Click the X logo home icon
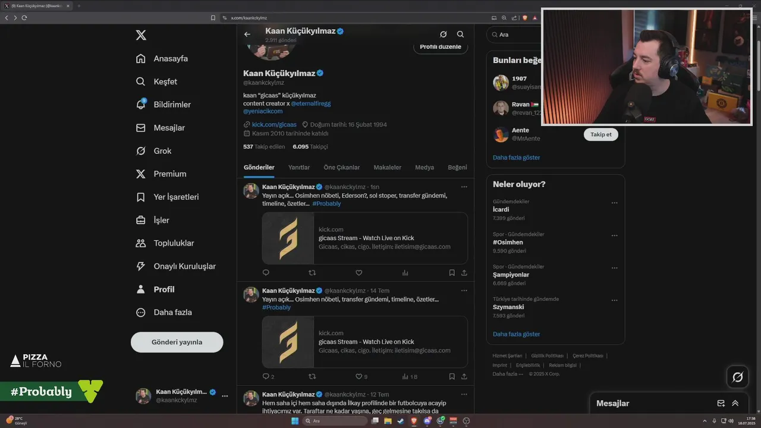Viewport: 761px width, 428px height. pyautogui.click(x=141, y=35)
